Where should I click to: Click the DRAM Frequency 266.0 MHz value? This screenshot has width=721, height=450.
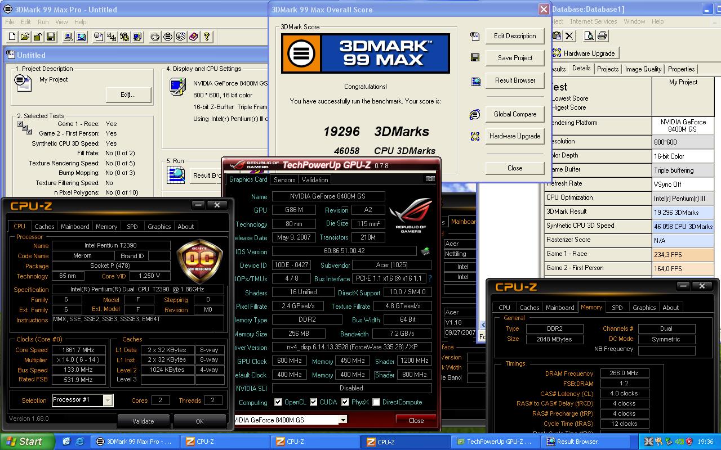[624, 373]
